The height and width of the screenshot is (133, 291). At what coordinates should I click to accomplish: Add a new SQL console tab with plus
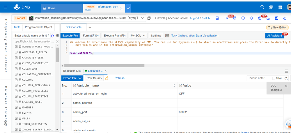pyautogui.click(x=90, y=27)
